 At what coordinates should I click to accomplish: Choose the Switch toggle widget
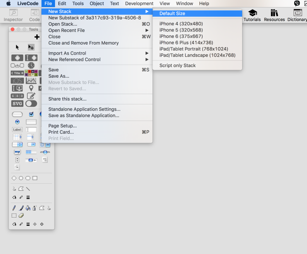coord(31,103)
